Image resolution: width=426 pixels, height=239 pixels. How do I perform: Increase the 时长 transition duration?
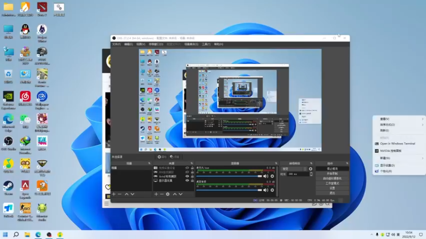(311, 173)
